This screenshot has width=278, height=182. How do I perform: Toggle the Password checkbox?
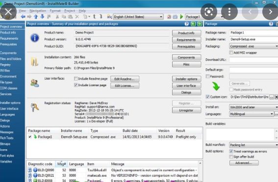coord(207,76)
